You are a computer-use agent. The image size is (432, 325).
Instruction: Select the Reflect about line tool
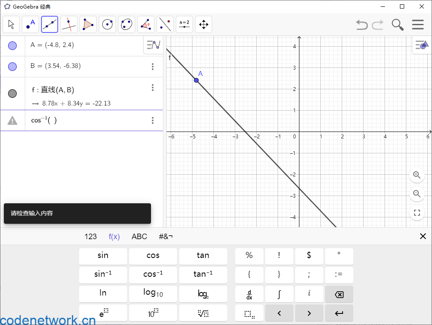[165, 24]
